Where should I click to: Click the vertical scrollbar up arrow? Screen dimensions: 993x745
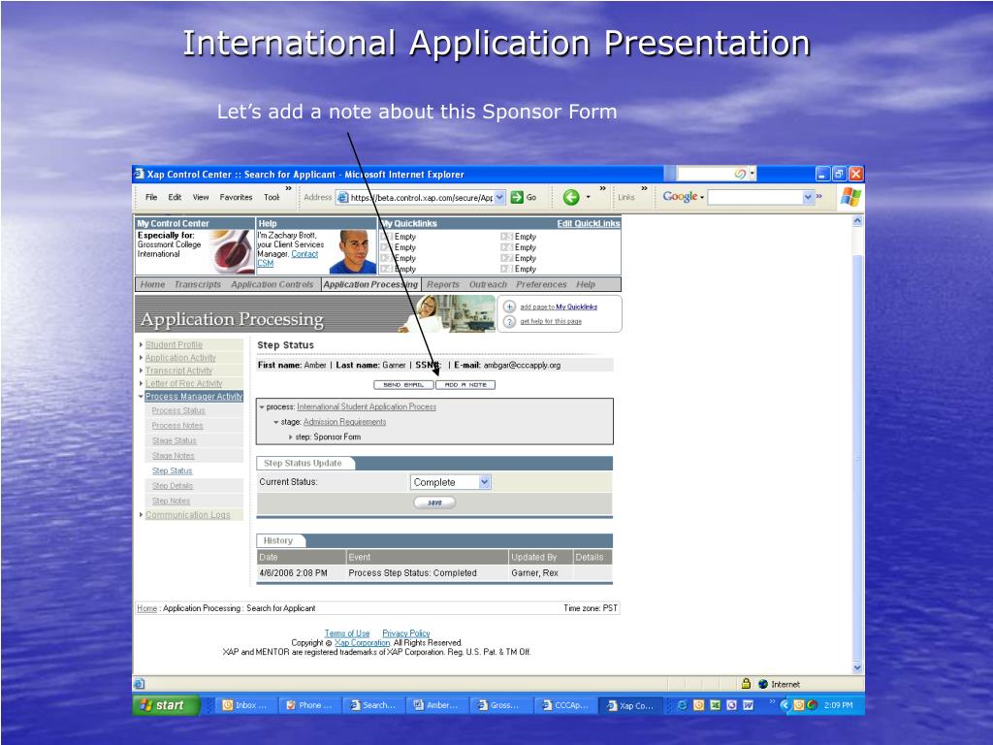[857, 221]
